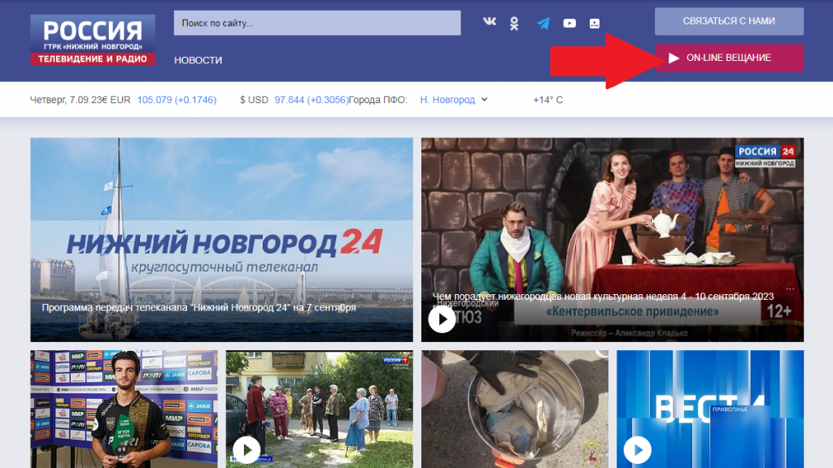Image resolution: width=833 pixels, height=468 pixels.
Task: Expand the Н. Новгород city dropdown
Action: click(454, 100)
